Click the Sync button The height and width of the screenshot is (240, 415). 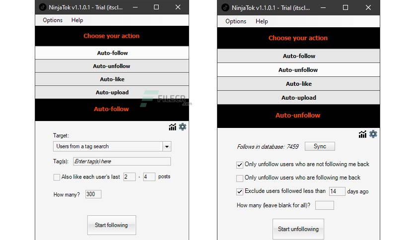click(x=320, y=146)
